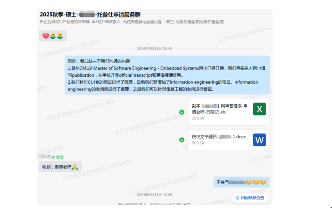Click the green download arrow beside the docx file
Screen dimensions: 332x208
coord(182,140)
